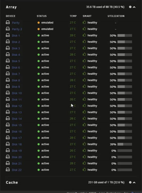Click the 26 C temperature for Disk 19
This screenshot has height=193, width=142.
click(x=73, y=151)
